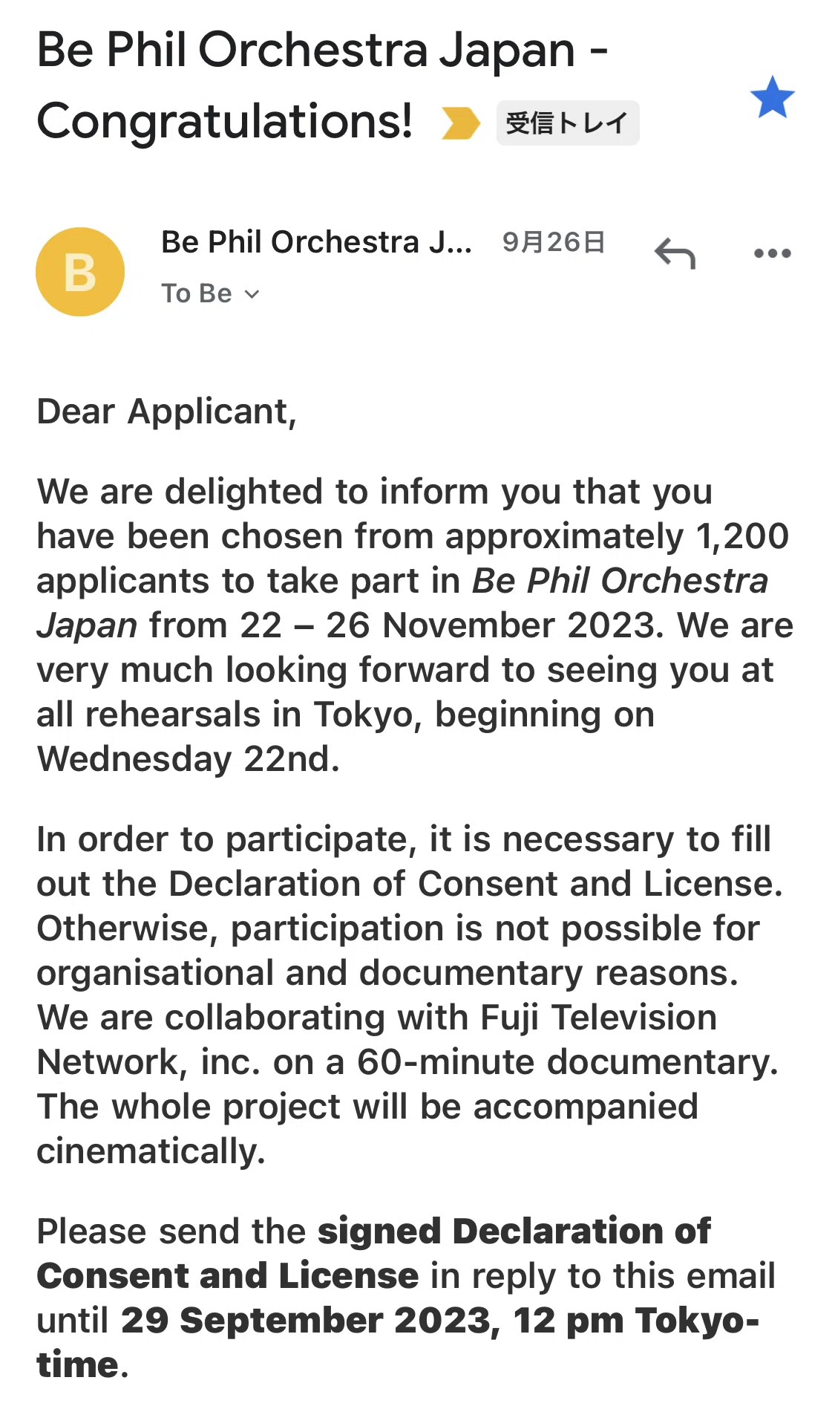Tap the sender name Be Phil Orchestra J...
This screenshot has height=1412, width=835.
point(316,242)
